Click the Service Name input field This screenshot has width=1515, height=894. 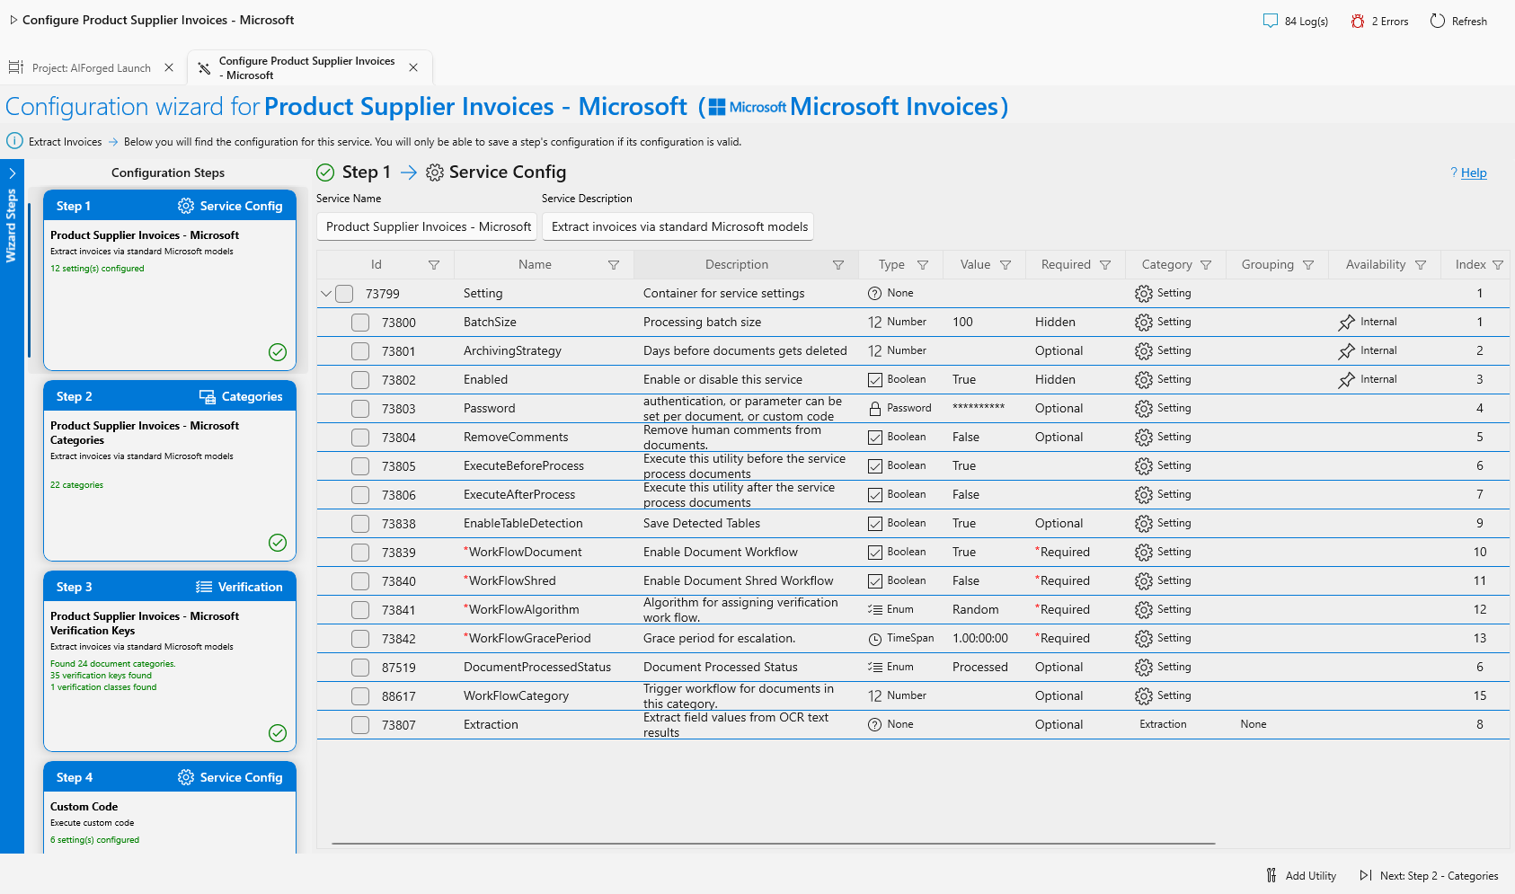pos(428,227)
